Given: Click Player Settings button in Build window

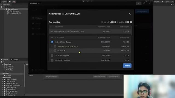Looking at the screenshot, I should click(52, 76).
